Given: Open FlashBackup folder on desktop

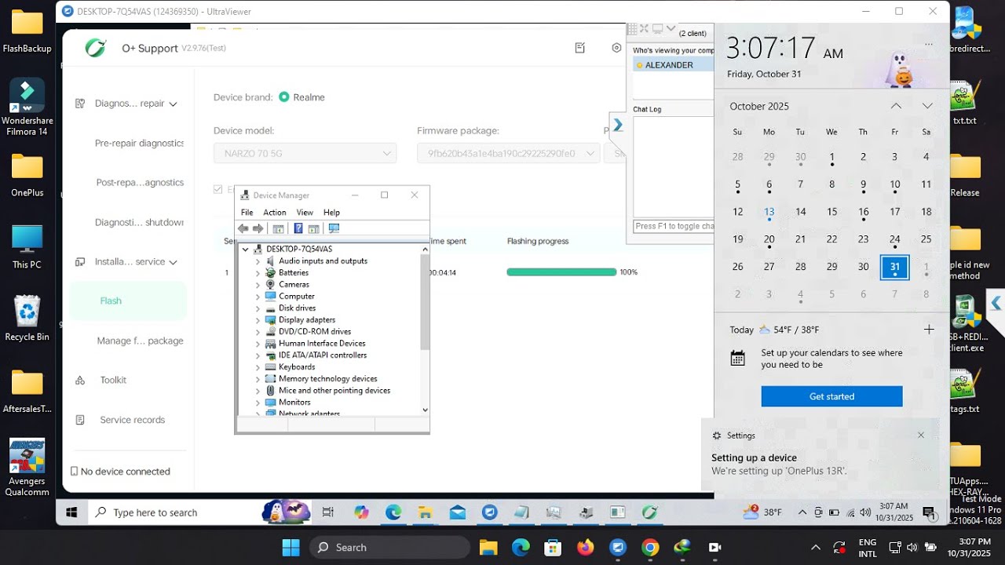Looking at the screenshot, I should [27, 31].
